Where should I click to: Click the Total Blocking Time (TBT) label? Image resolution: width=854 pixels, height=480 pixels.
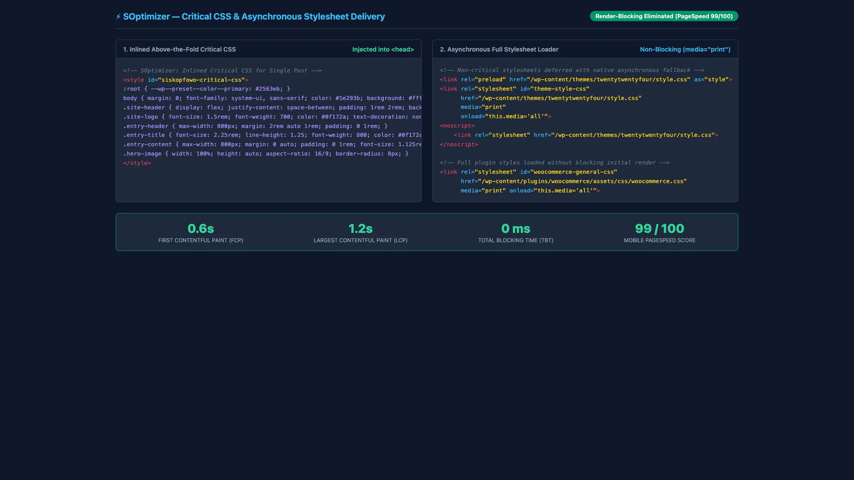click(516, 240)
